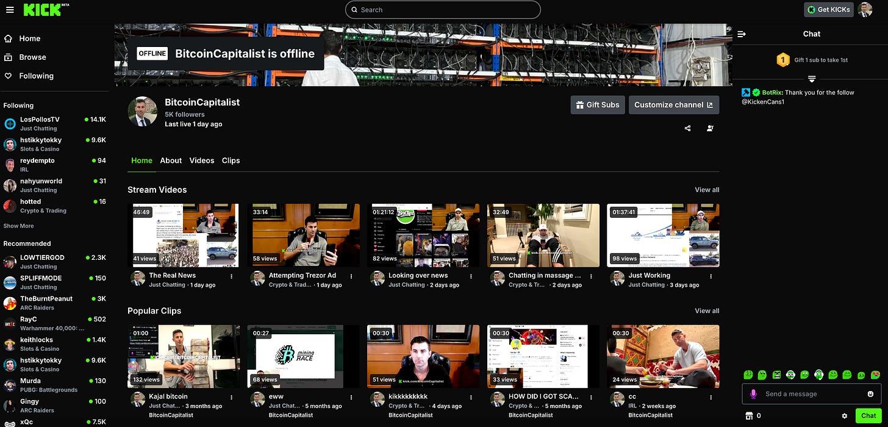The height and width of the screenshot is (427, 888).
Task: Open chat settings gear
Action: [x=845, y=416]
